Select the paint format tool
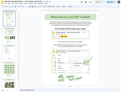121x92 pixels. (18, 7)
